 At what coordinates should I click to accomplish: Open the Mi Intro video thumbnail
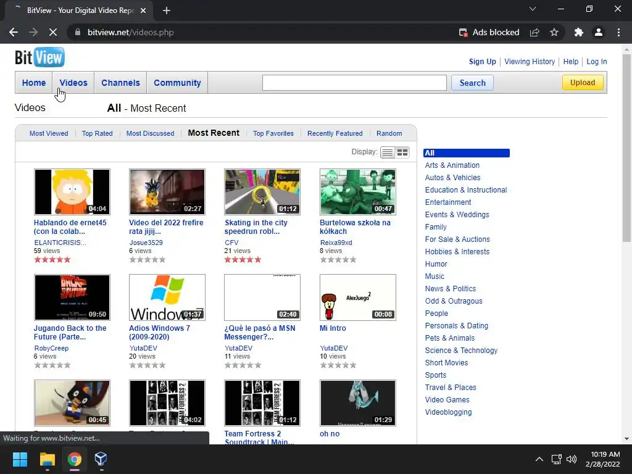358,297
